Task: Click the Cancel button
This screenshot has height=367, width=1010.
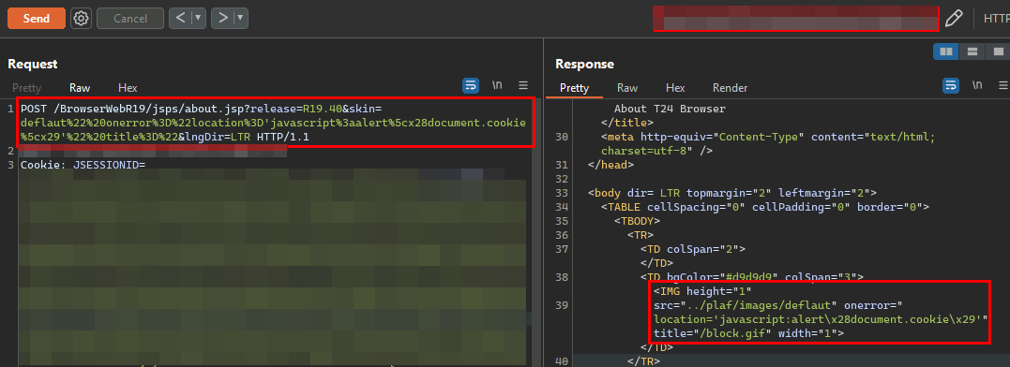Action: pyautogui.click(x=130, y=19)
